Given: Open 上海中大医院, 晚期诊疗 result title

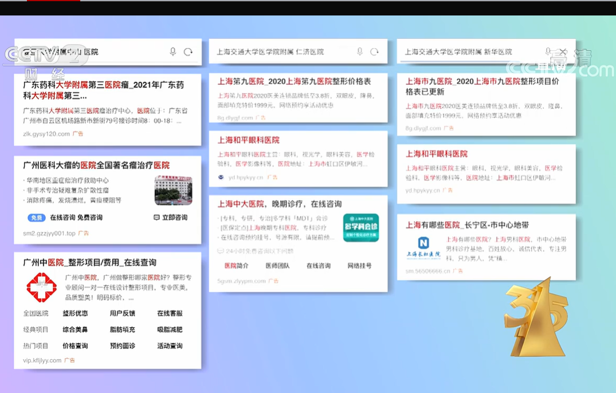Looking at the screenshot, I should pos(280,204).
